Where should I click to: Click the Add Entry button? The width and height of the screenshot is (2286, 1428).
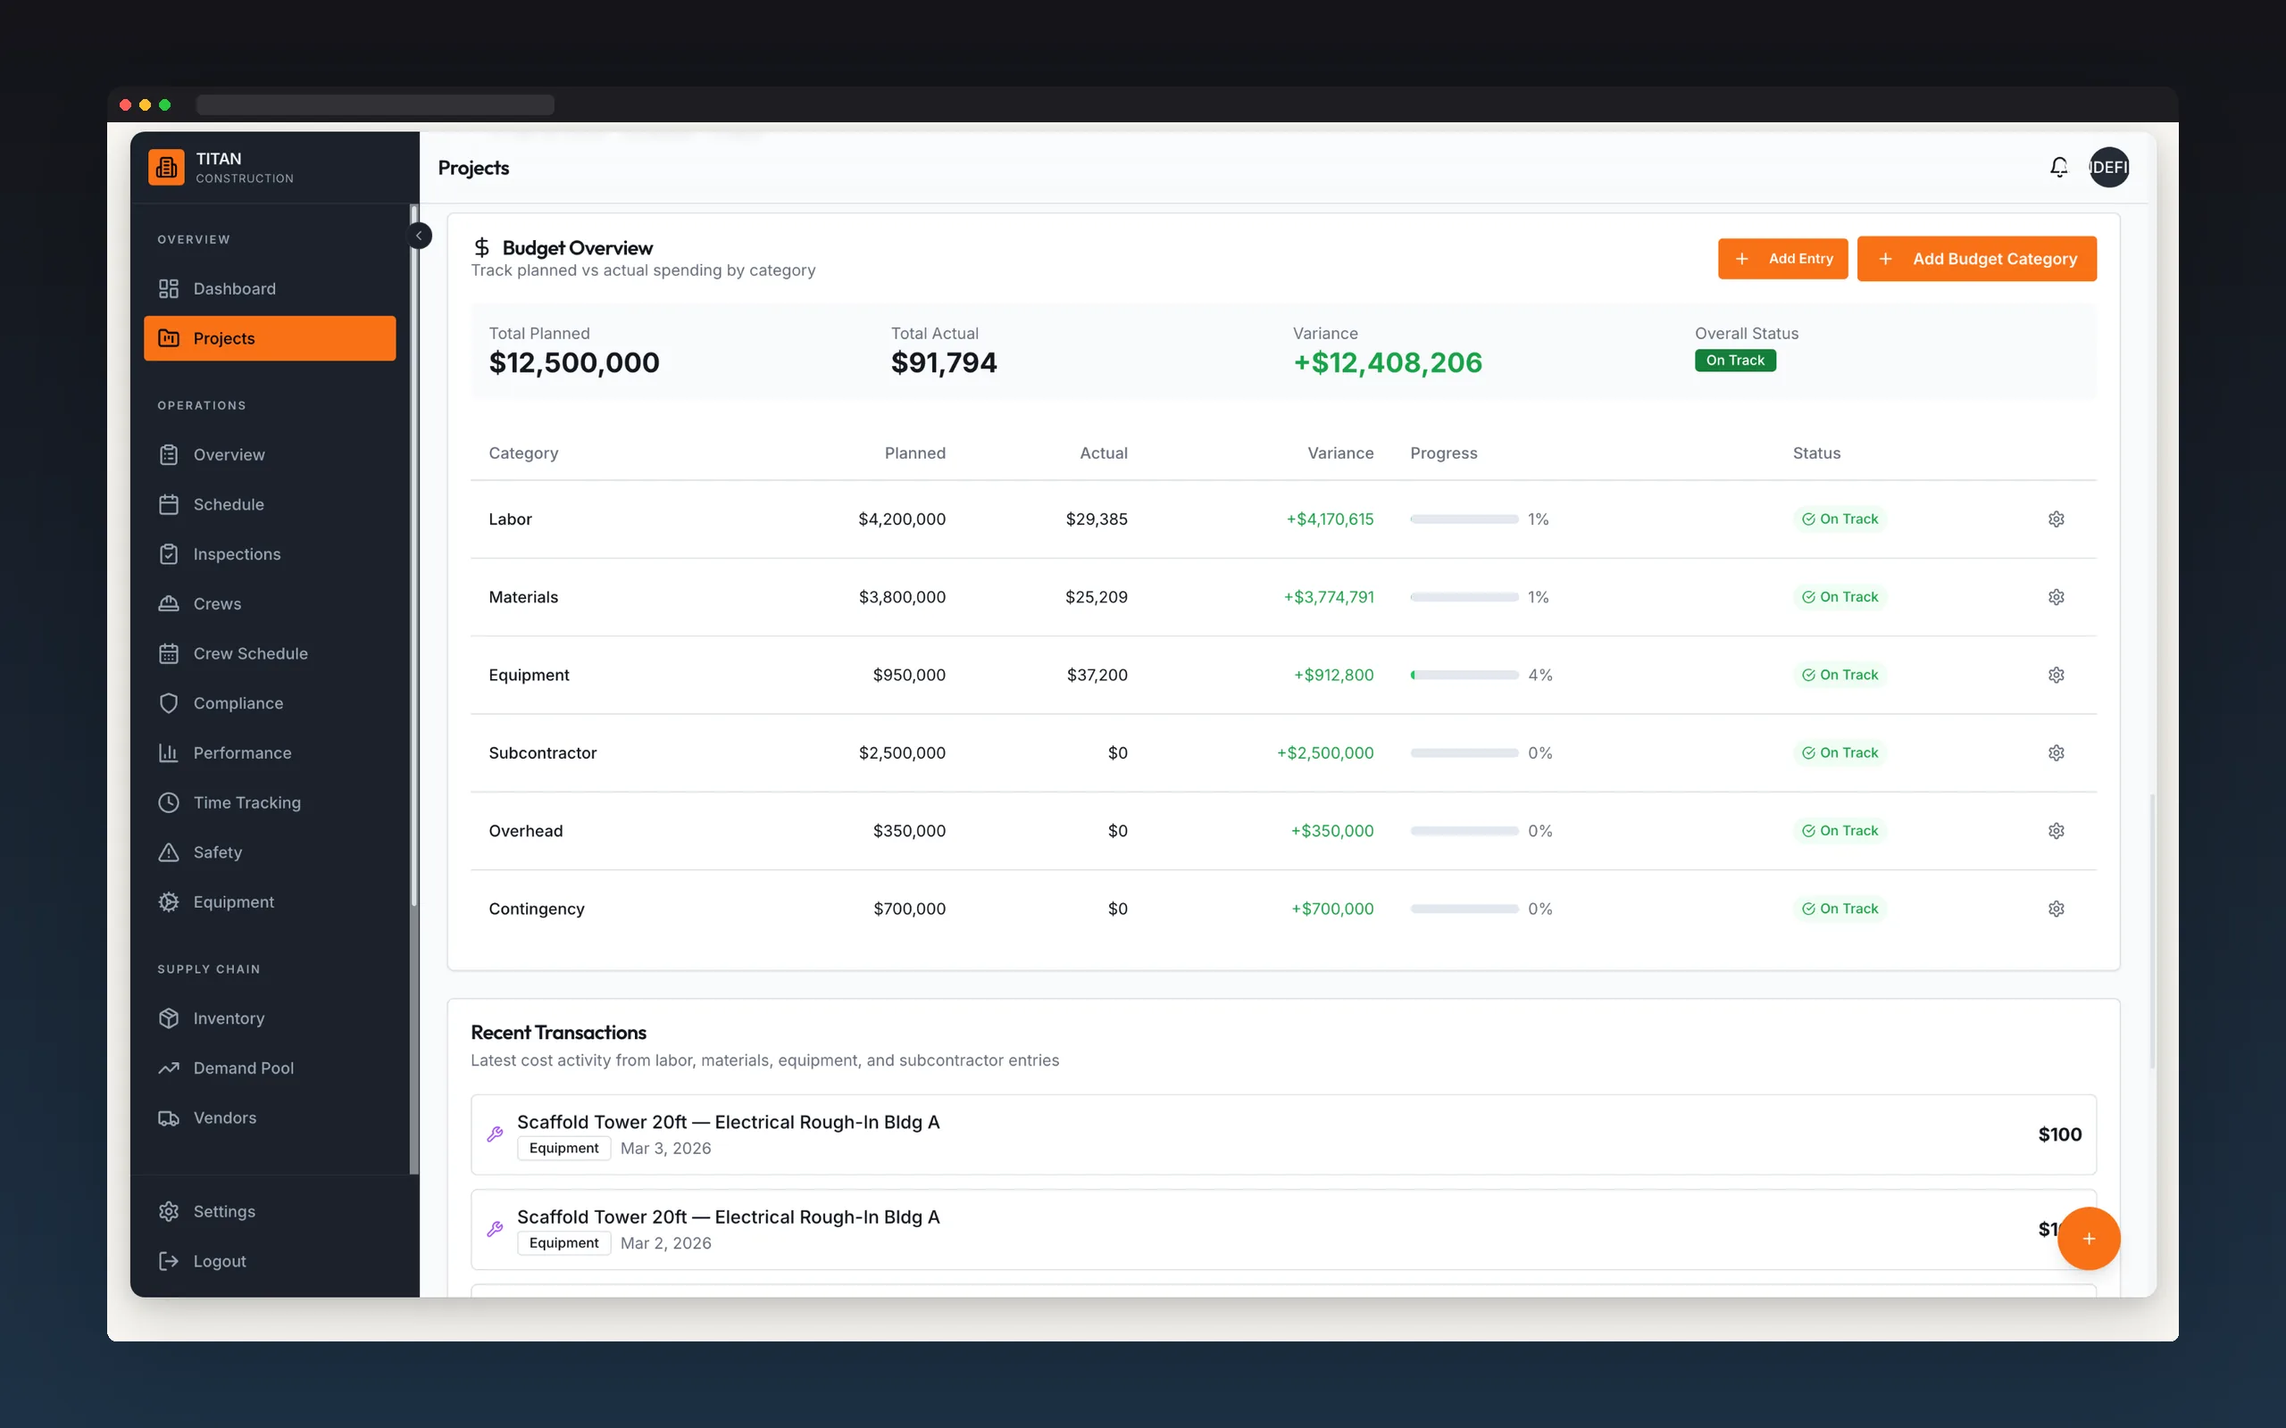coord(1782,259)
